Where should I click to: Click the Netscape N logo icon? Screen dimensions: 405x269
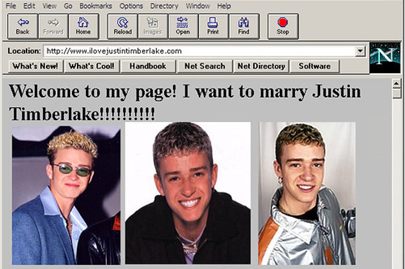[385, 56]
